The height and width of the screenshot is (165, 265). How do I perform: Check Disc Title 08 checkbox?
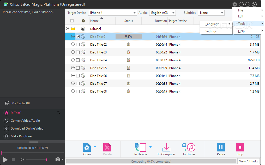(x=78, y=91)
